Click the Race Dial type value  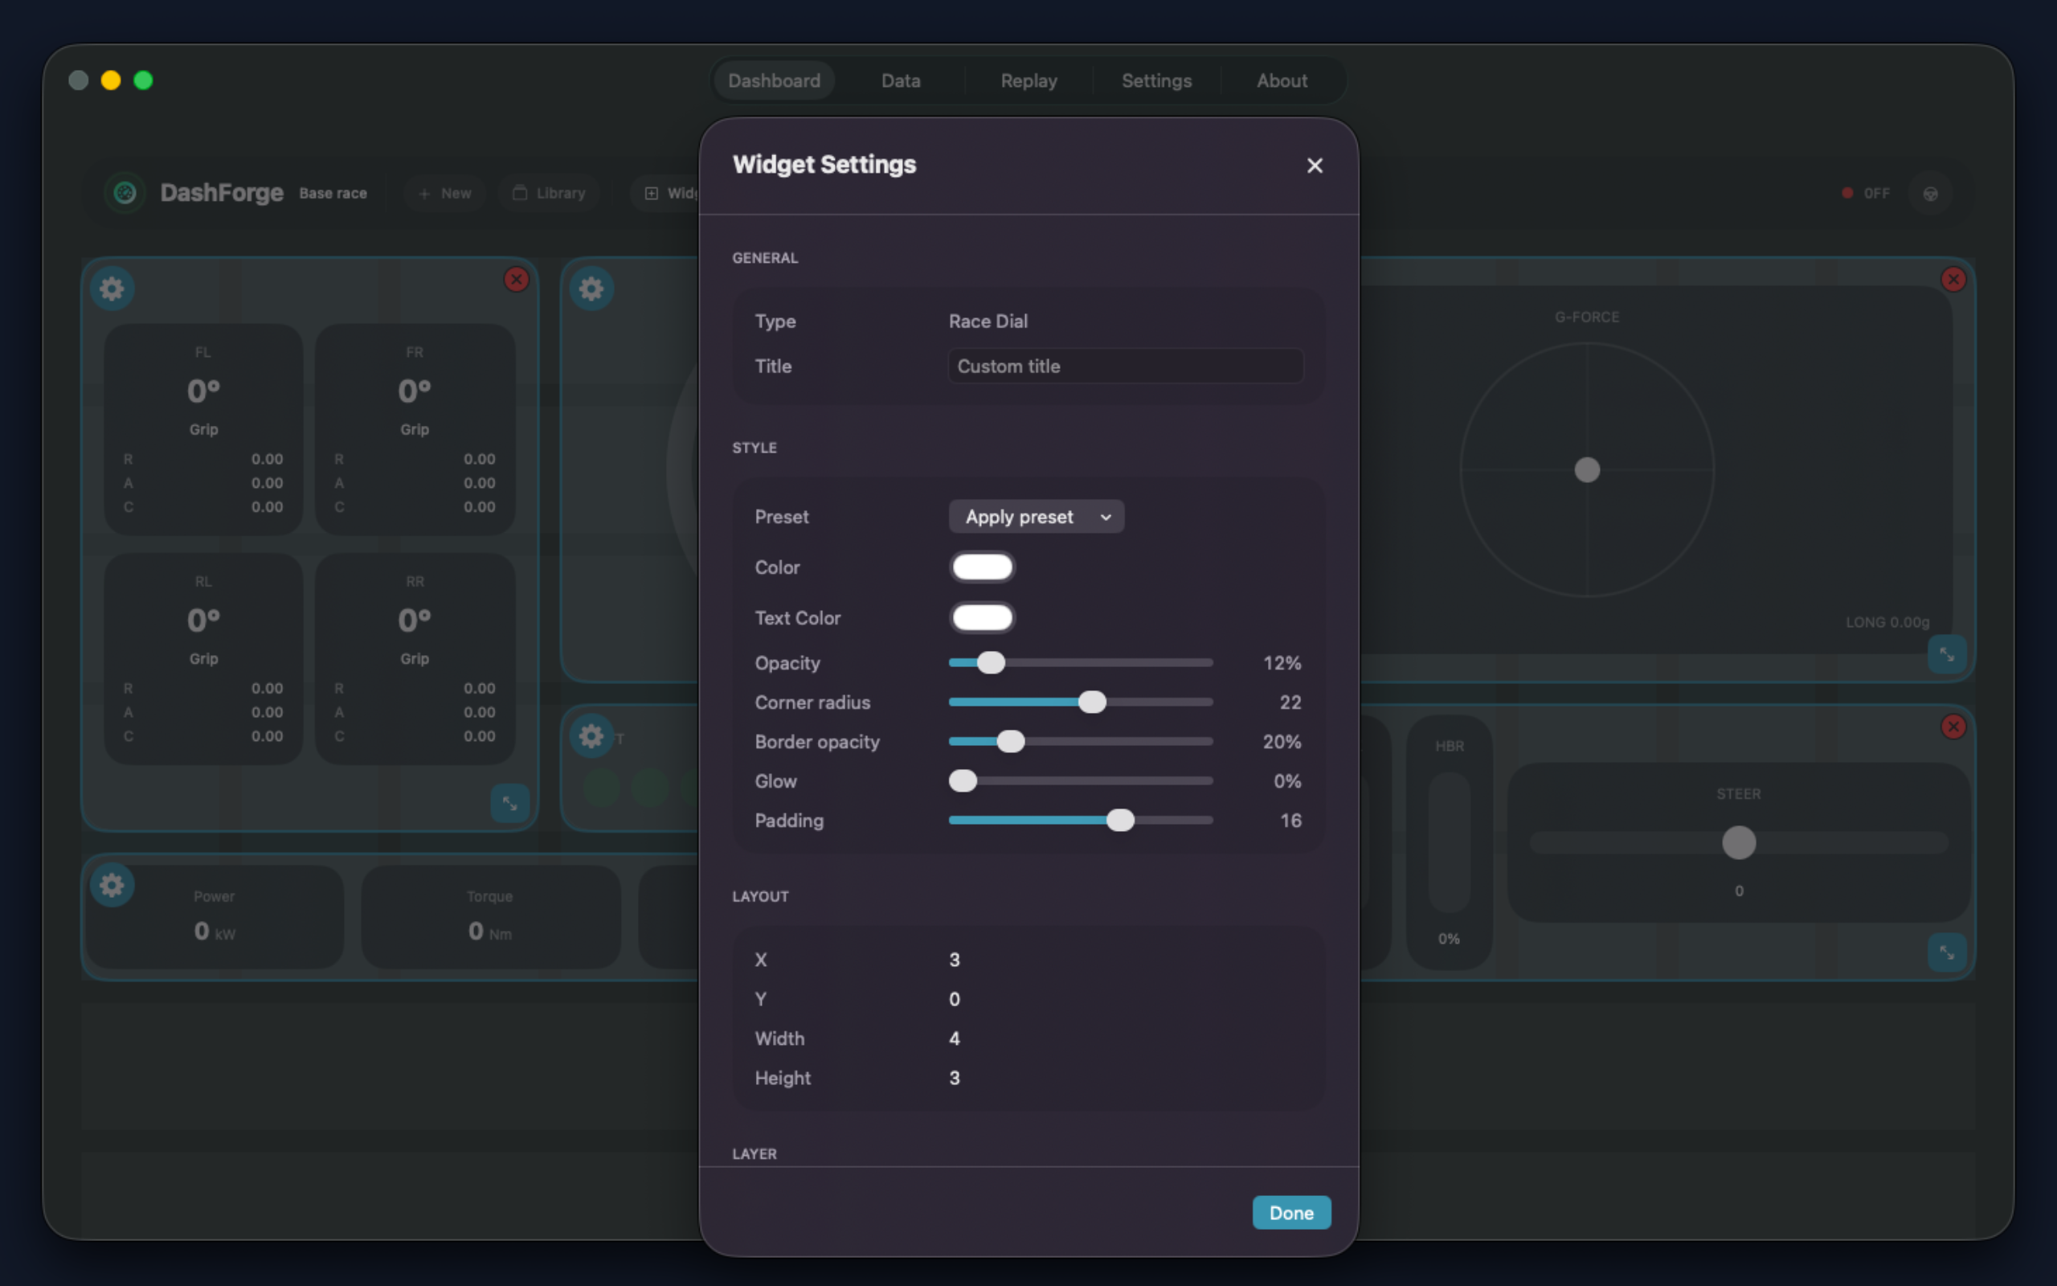click(x=988, y=321)
